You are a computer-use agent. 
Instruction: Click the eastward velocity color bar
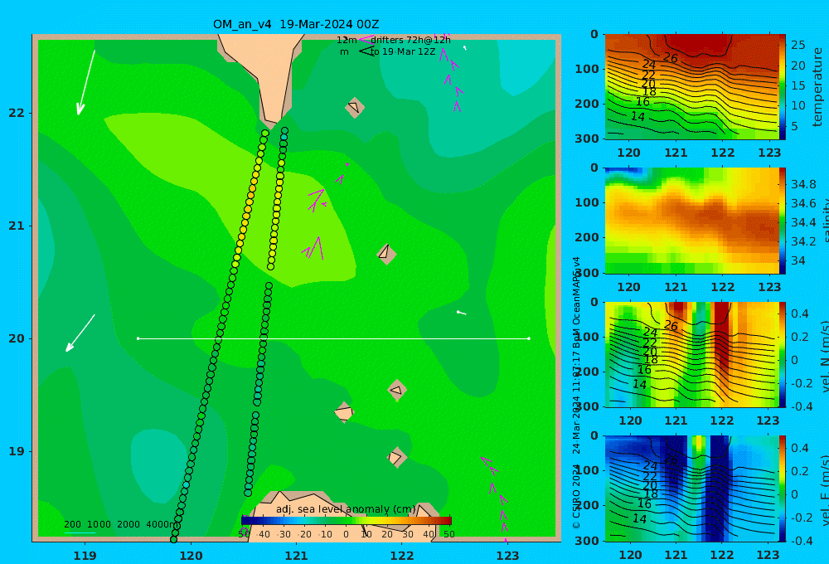coord(782,489)
